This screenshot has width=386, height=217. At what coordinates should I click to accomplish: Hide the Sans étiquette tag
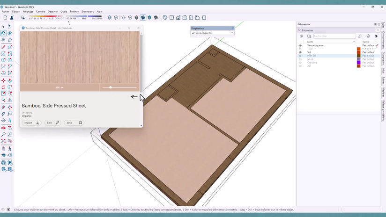point(300,45)
